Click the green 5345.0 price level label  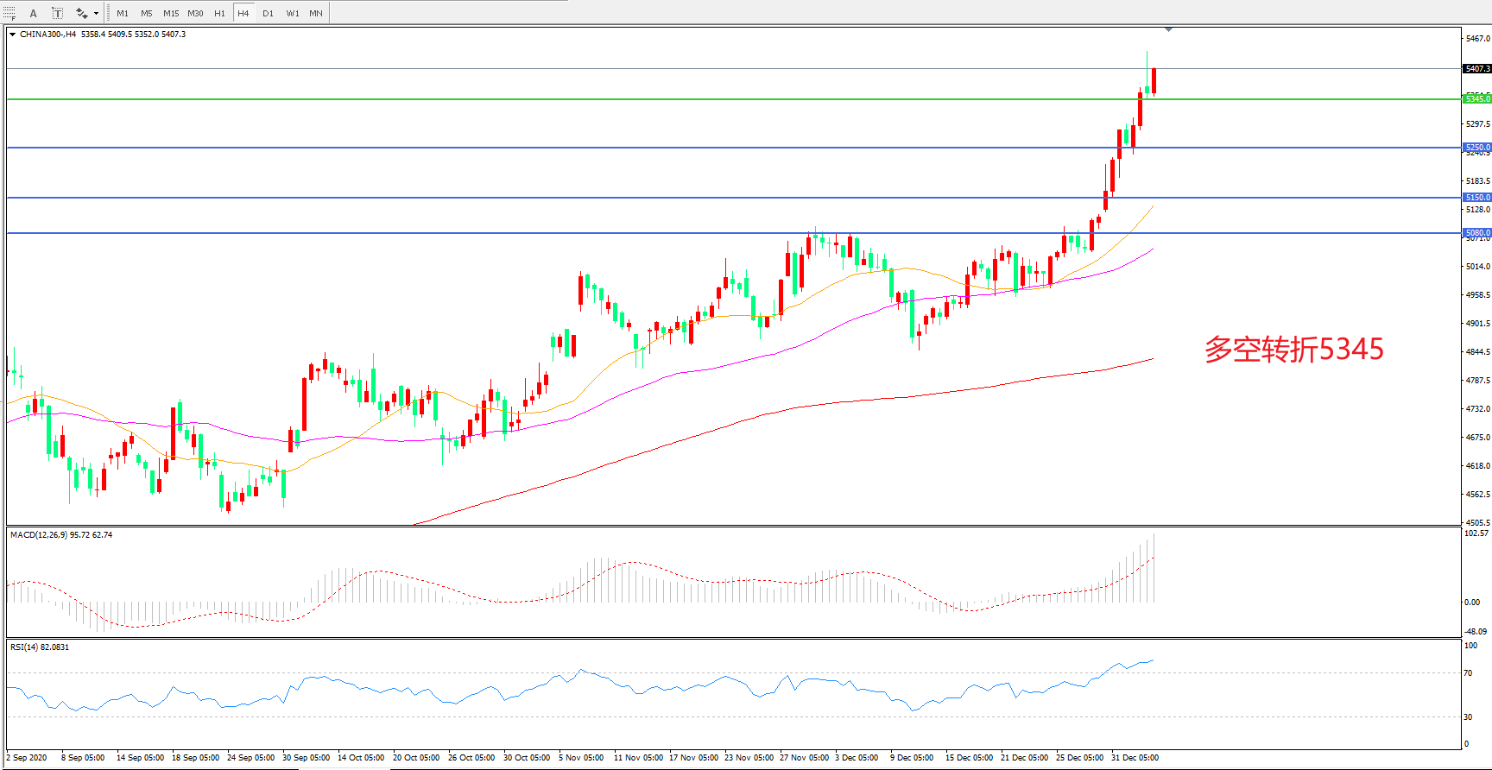pos(1477,99)
